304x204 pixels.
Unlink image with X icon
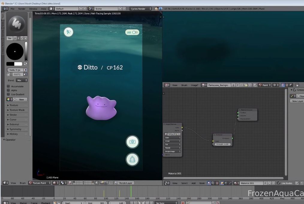[x=250, y=85]
